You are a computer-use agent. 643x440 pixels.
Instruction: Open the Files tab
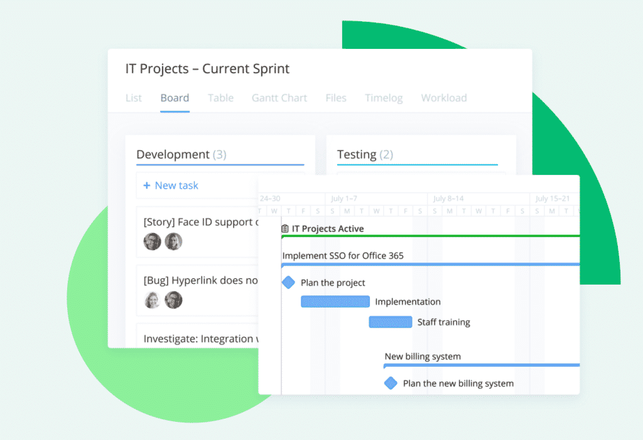[x=336, y=98]
